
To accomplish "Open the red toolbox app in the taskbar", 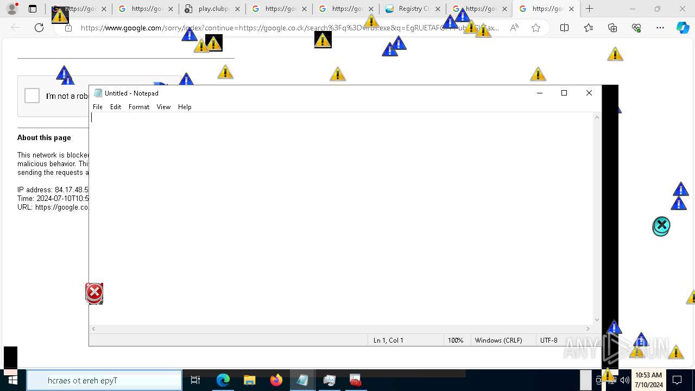I will pyautogui.click(x=356, y=380).
